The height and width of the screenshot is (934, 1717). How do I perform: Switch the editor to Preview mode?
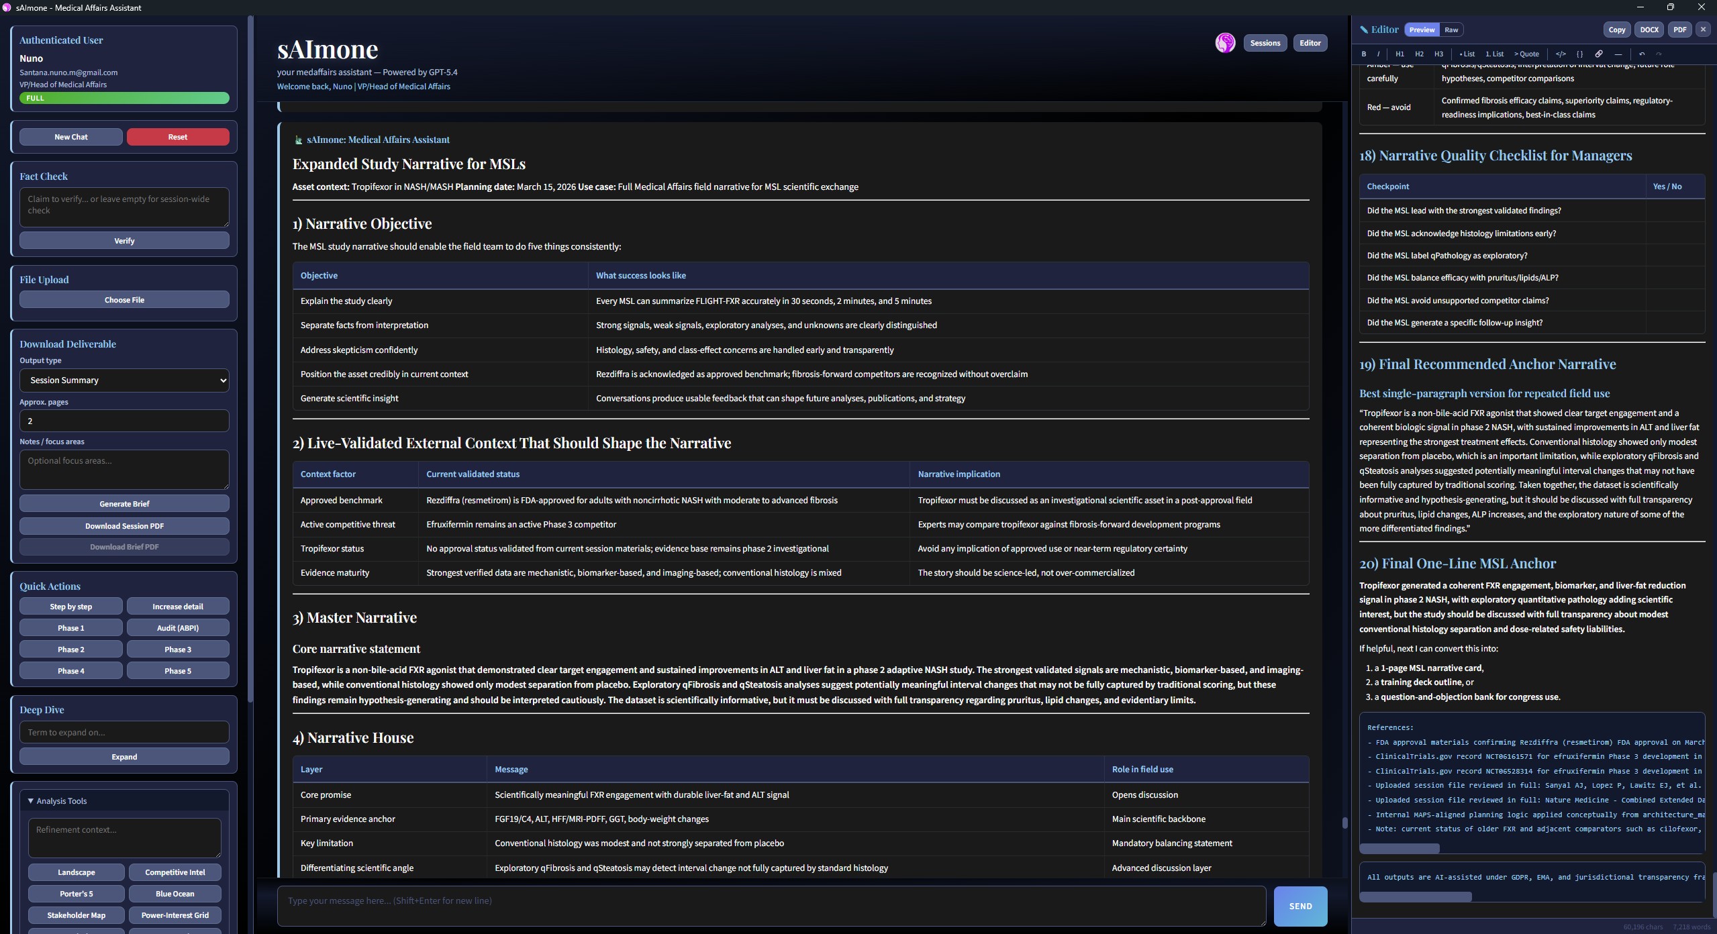click(x=1422, y=30)
